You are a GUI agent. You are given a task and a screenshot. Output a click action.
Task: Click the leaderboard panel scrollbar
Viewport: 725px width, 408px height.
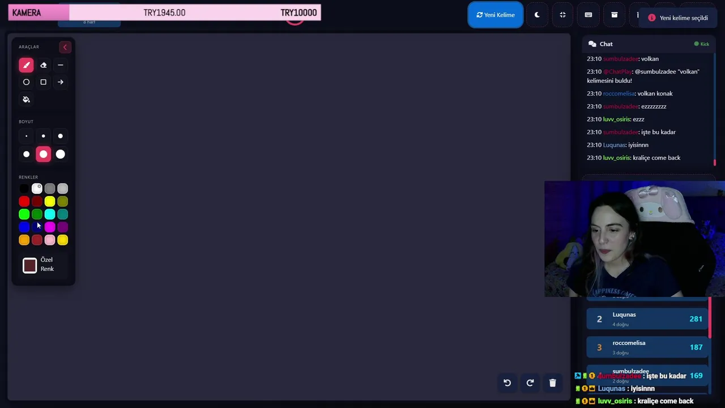(x=710, y=317)
